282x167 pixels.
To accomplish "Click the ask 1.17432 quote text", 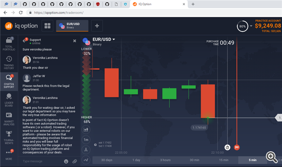I will [x=105, y=143].
